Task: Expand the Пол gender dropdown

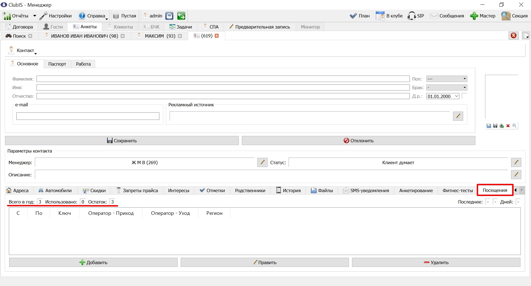Action: (x=447, y=79)
